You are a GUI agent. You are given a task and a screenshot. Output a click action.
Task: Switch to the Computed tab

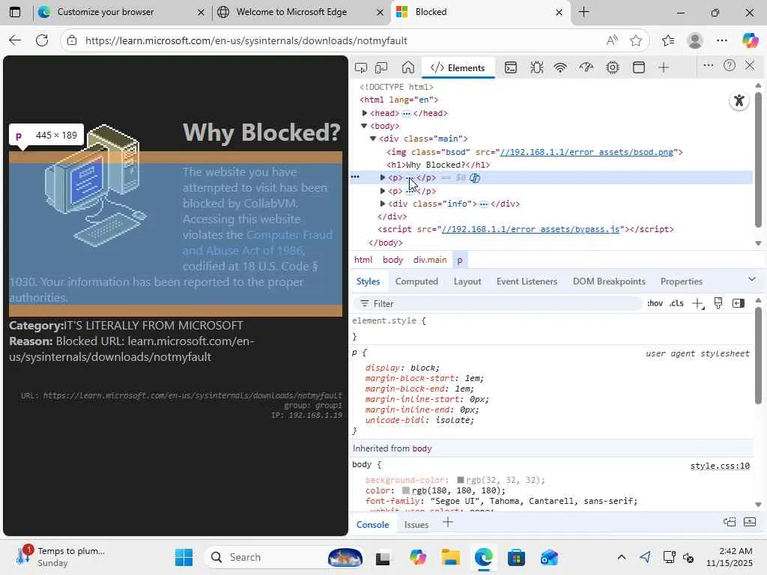pyautogui.click(x=416, y=282)
